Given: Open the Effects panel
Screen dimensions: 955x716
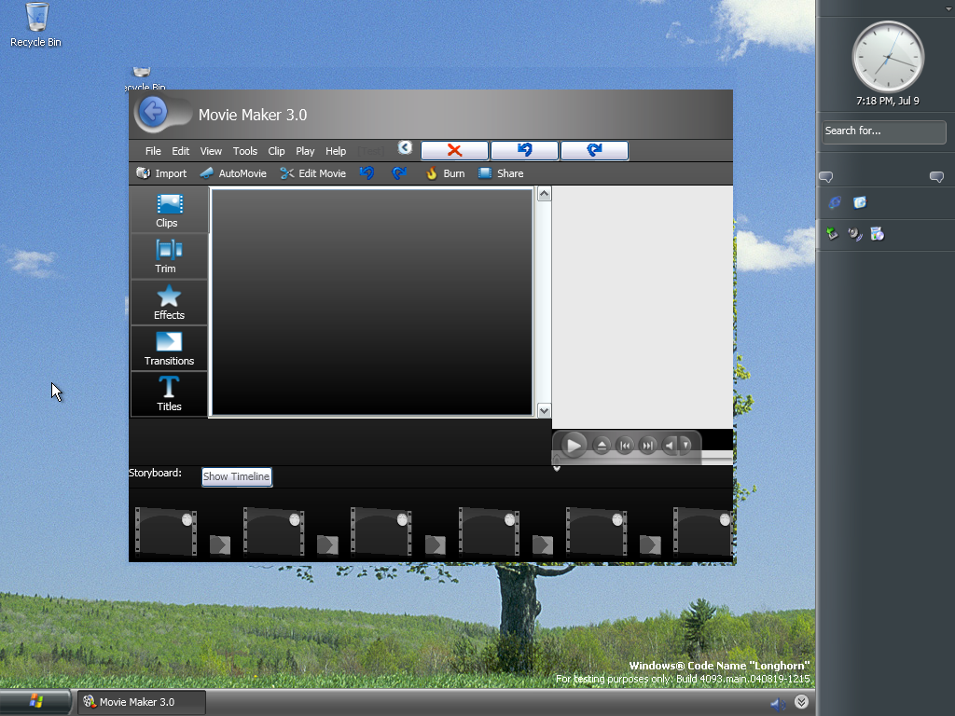Looking at the screenshot, I should pyautogui.click(x=169, y=303).
